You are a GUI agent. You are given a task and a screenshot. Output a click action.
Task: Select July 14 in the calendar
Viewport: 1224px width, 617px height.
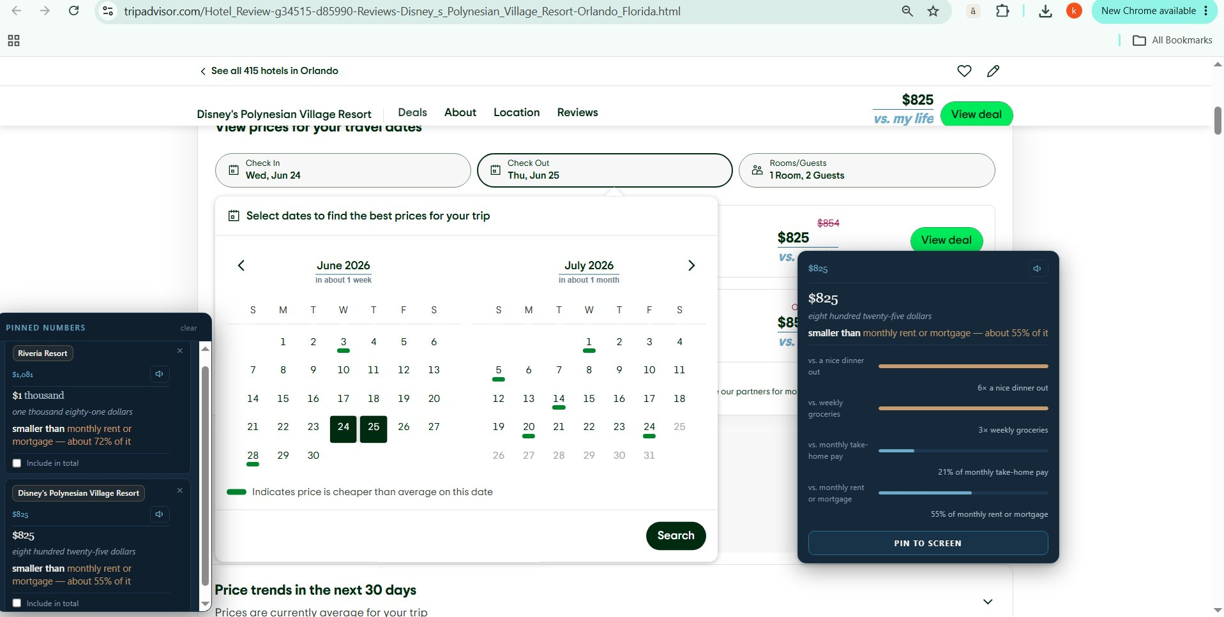pos(559,399)
